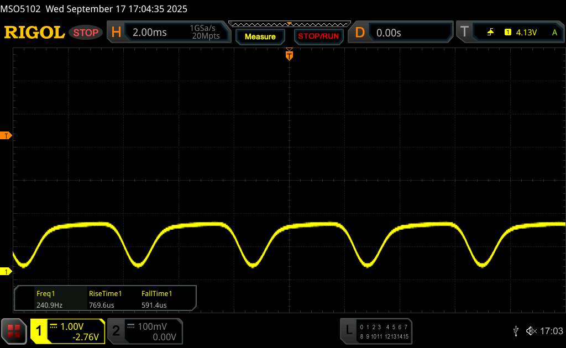
Task: Enable channel 2 at 100mV
Action: tap(144, 331)
